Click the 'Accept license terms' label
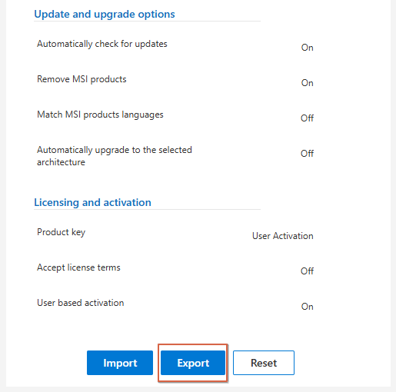The image size is (396, 392). pos(78,267)
